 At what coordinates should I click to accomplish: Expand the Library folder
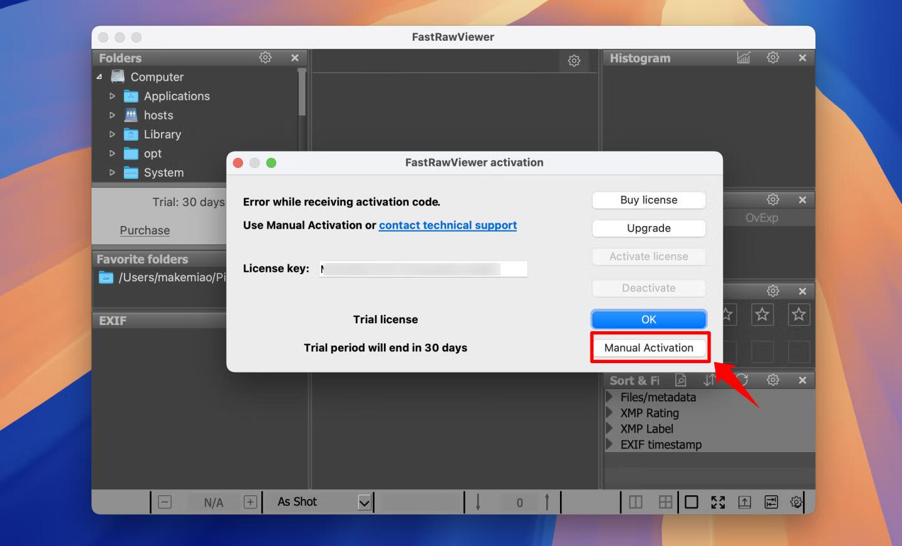[x=112, y=135]
